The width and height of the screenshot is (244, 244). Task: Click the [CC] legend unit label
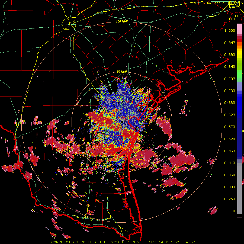(x=232, y=19)
